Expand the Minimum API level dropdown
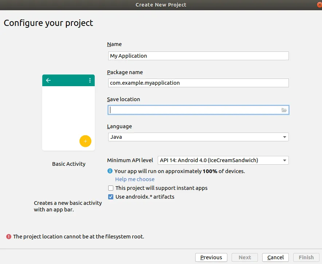The image size is (322, 264). coord(223,160)
